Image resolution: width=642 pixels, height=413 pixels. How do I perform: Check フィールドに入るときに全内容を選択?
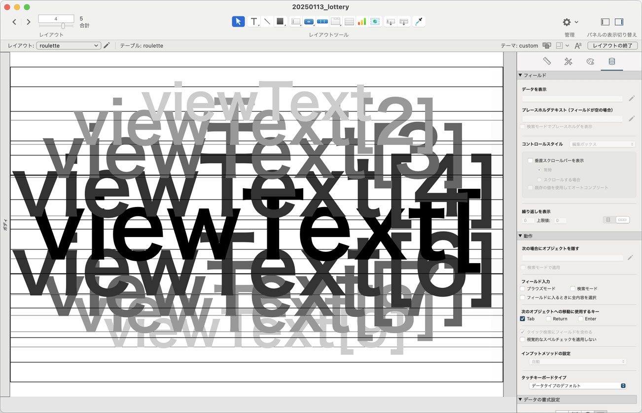(x=523, y=297)
